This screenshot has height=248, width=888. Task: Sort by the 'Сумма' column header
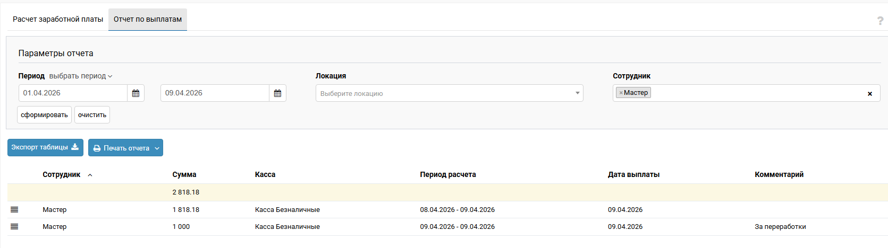click(x=184, y=174)
